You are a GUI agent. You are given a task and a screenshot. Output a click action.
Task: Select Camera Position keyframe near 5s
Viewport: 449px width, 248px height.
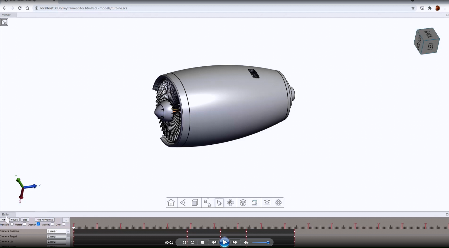coord(187,231)
